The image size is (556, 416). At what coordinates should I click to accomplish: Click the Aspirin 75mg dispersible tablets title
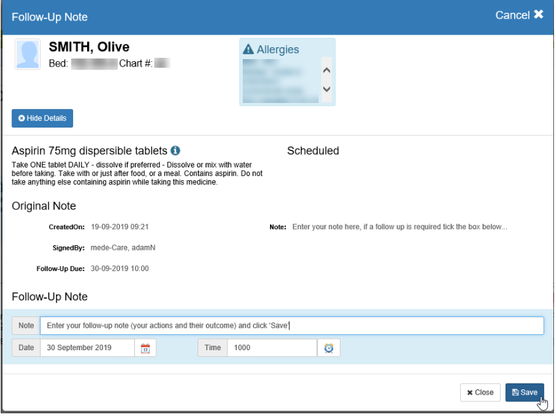89,151
